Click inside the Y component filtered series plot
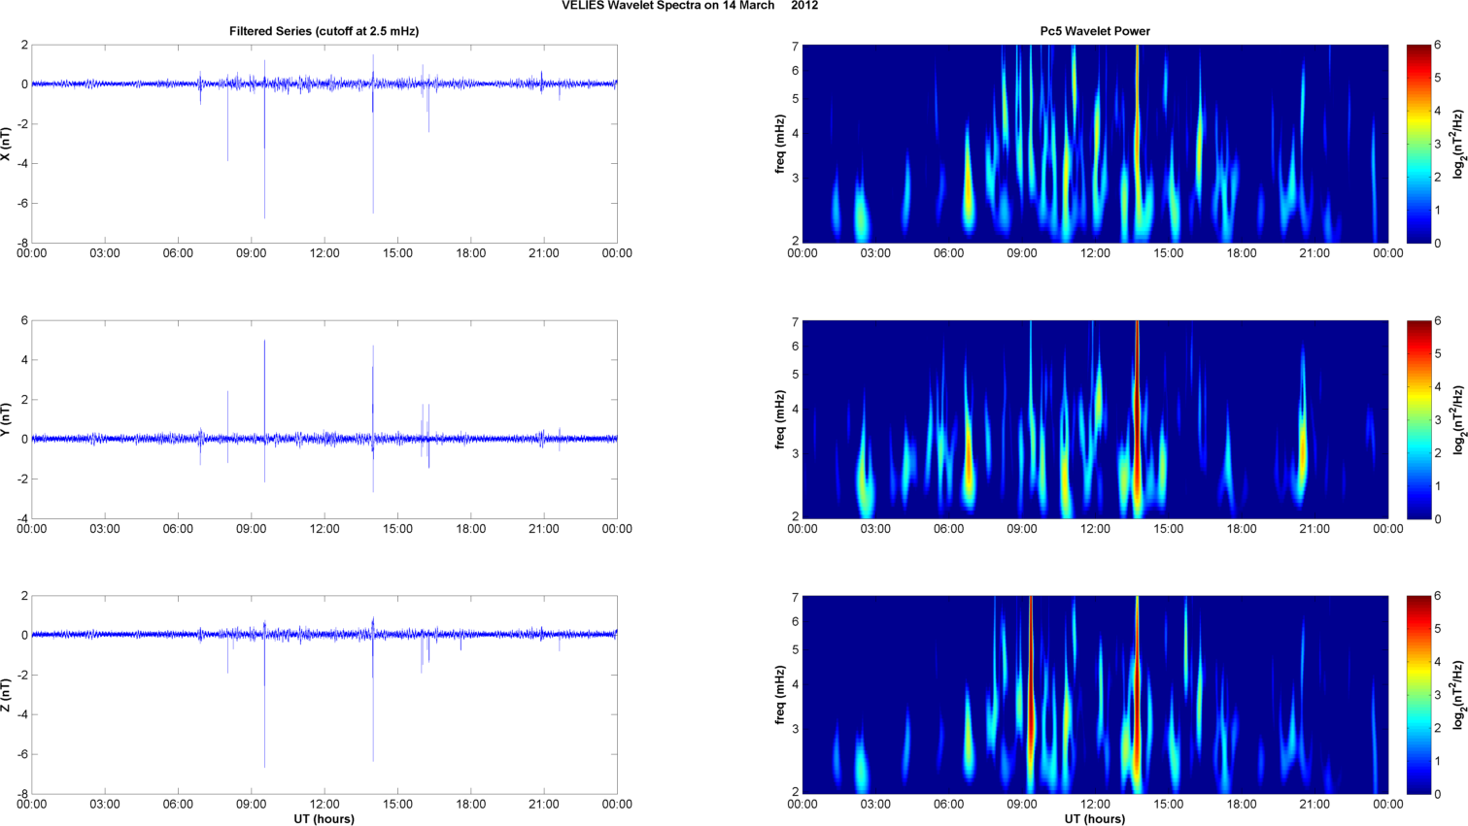 pyautogui.click(x=324, y=419)
